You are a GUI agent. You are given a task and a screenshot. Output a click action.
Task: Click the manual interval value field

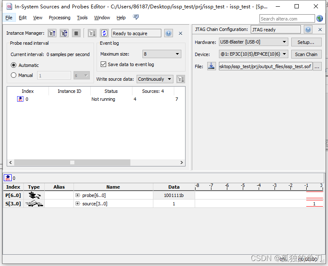coord(54,75)
